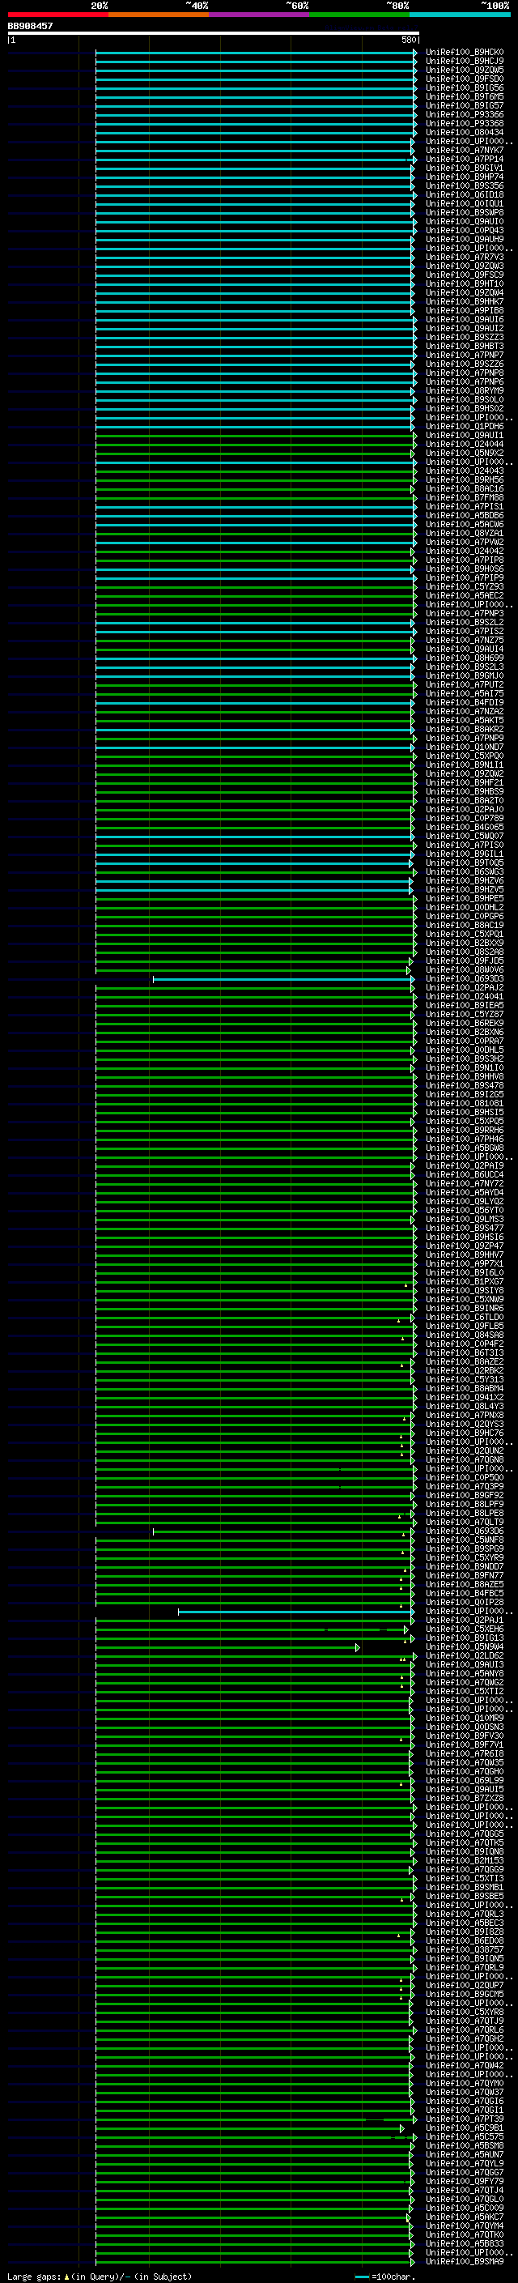This screenshot has height=2283, width=518.
Task: Click the green segment of the identity legend
Action: tap(359, 15)
